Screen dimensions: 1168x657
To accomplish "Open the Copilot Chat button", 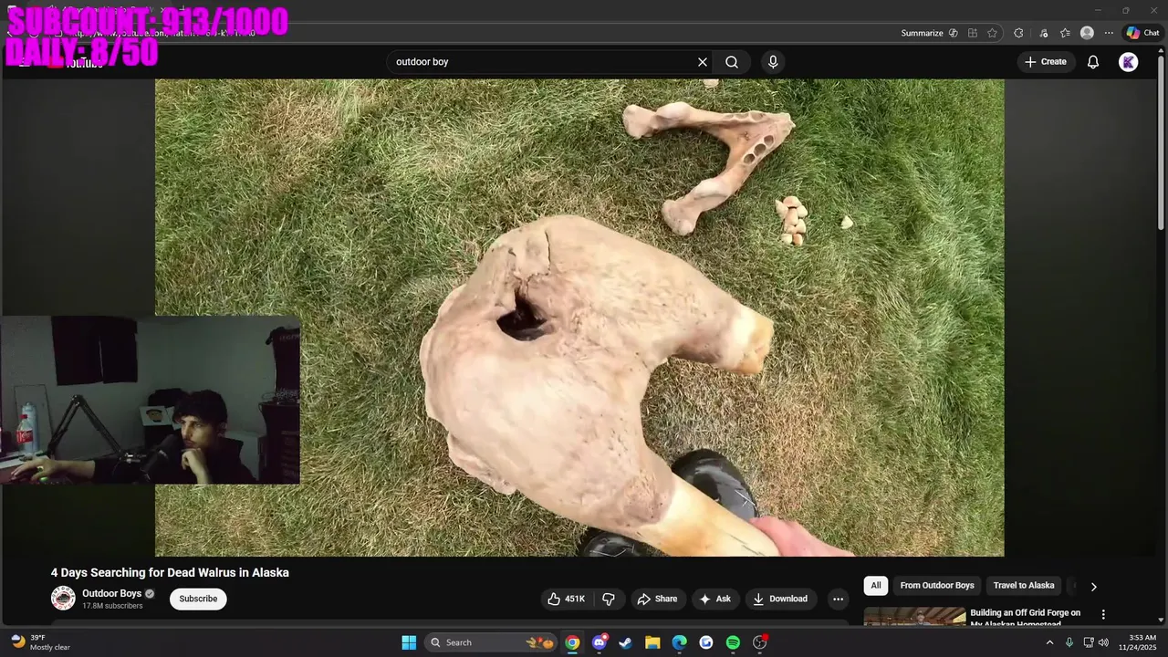I will (x=1142, y=33).
